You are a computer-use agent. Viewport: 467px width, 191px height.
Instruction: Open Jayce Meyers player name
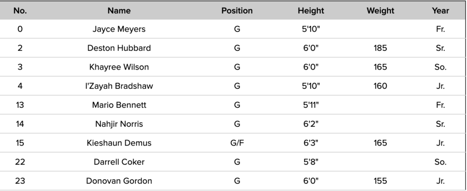119,29
